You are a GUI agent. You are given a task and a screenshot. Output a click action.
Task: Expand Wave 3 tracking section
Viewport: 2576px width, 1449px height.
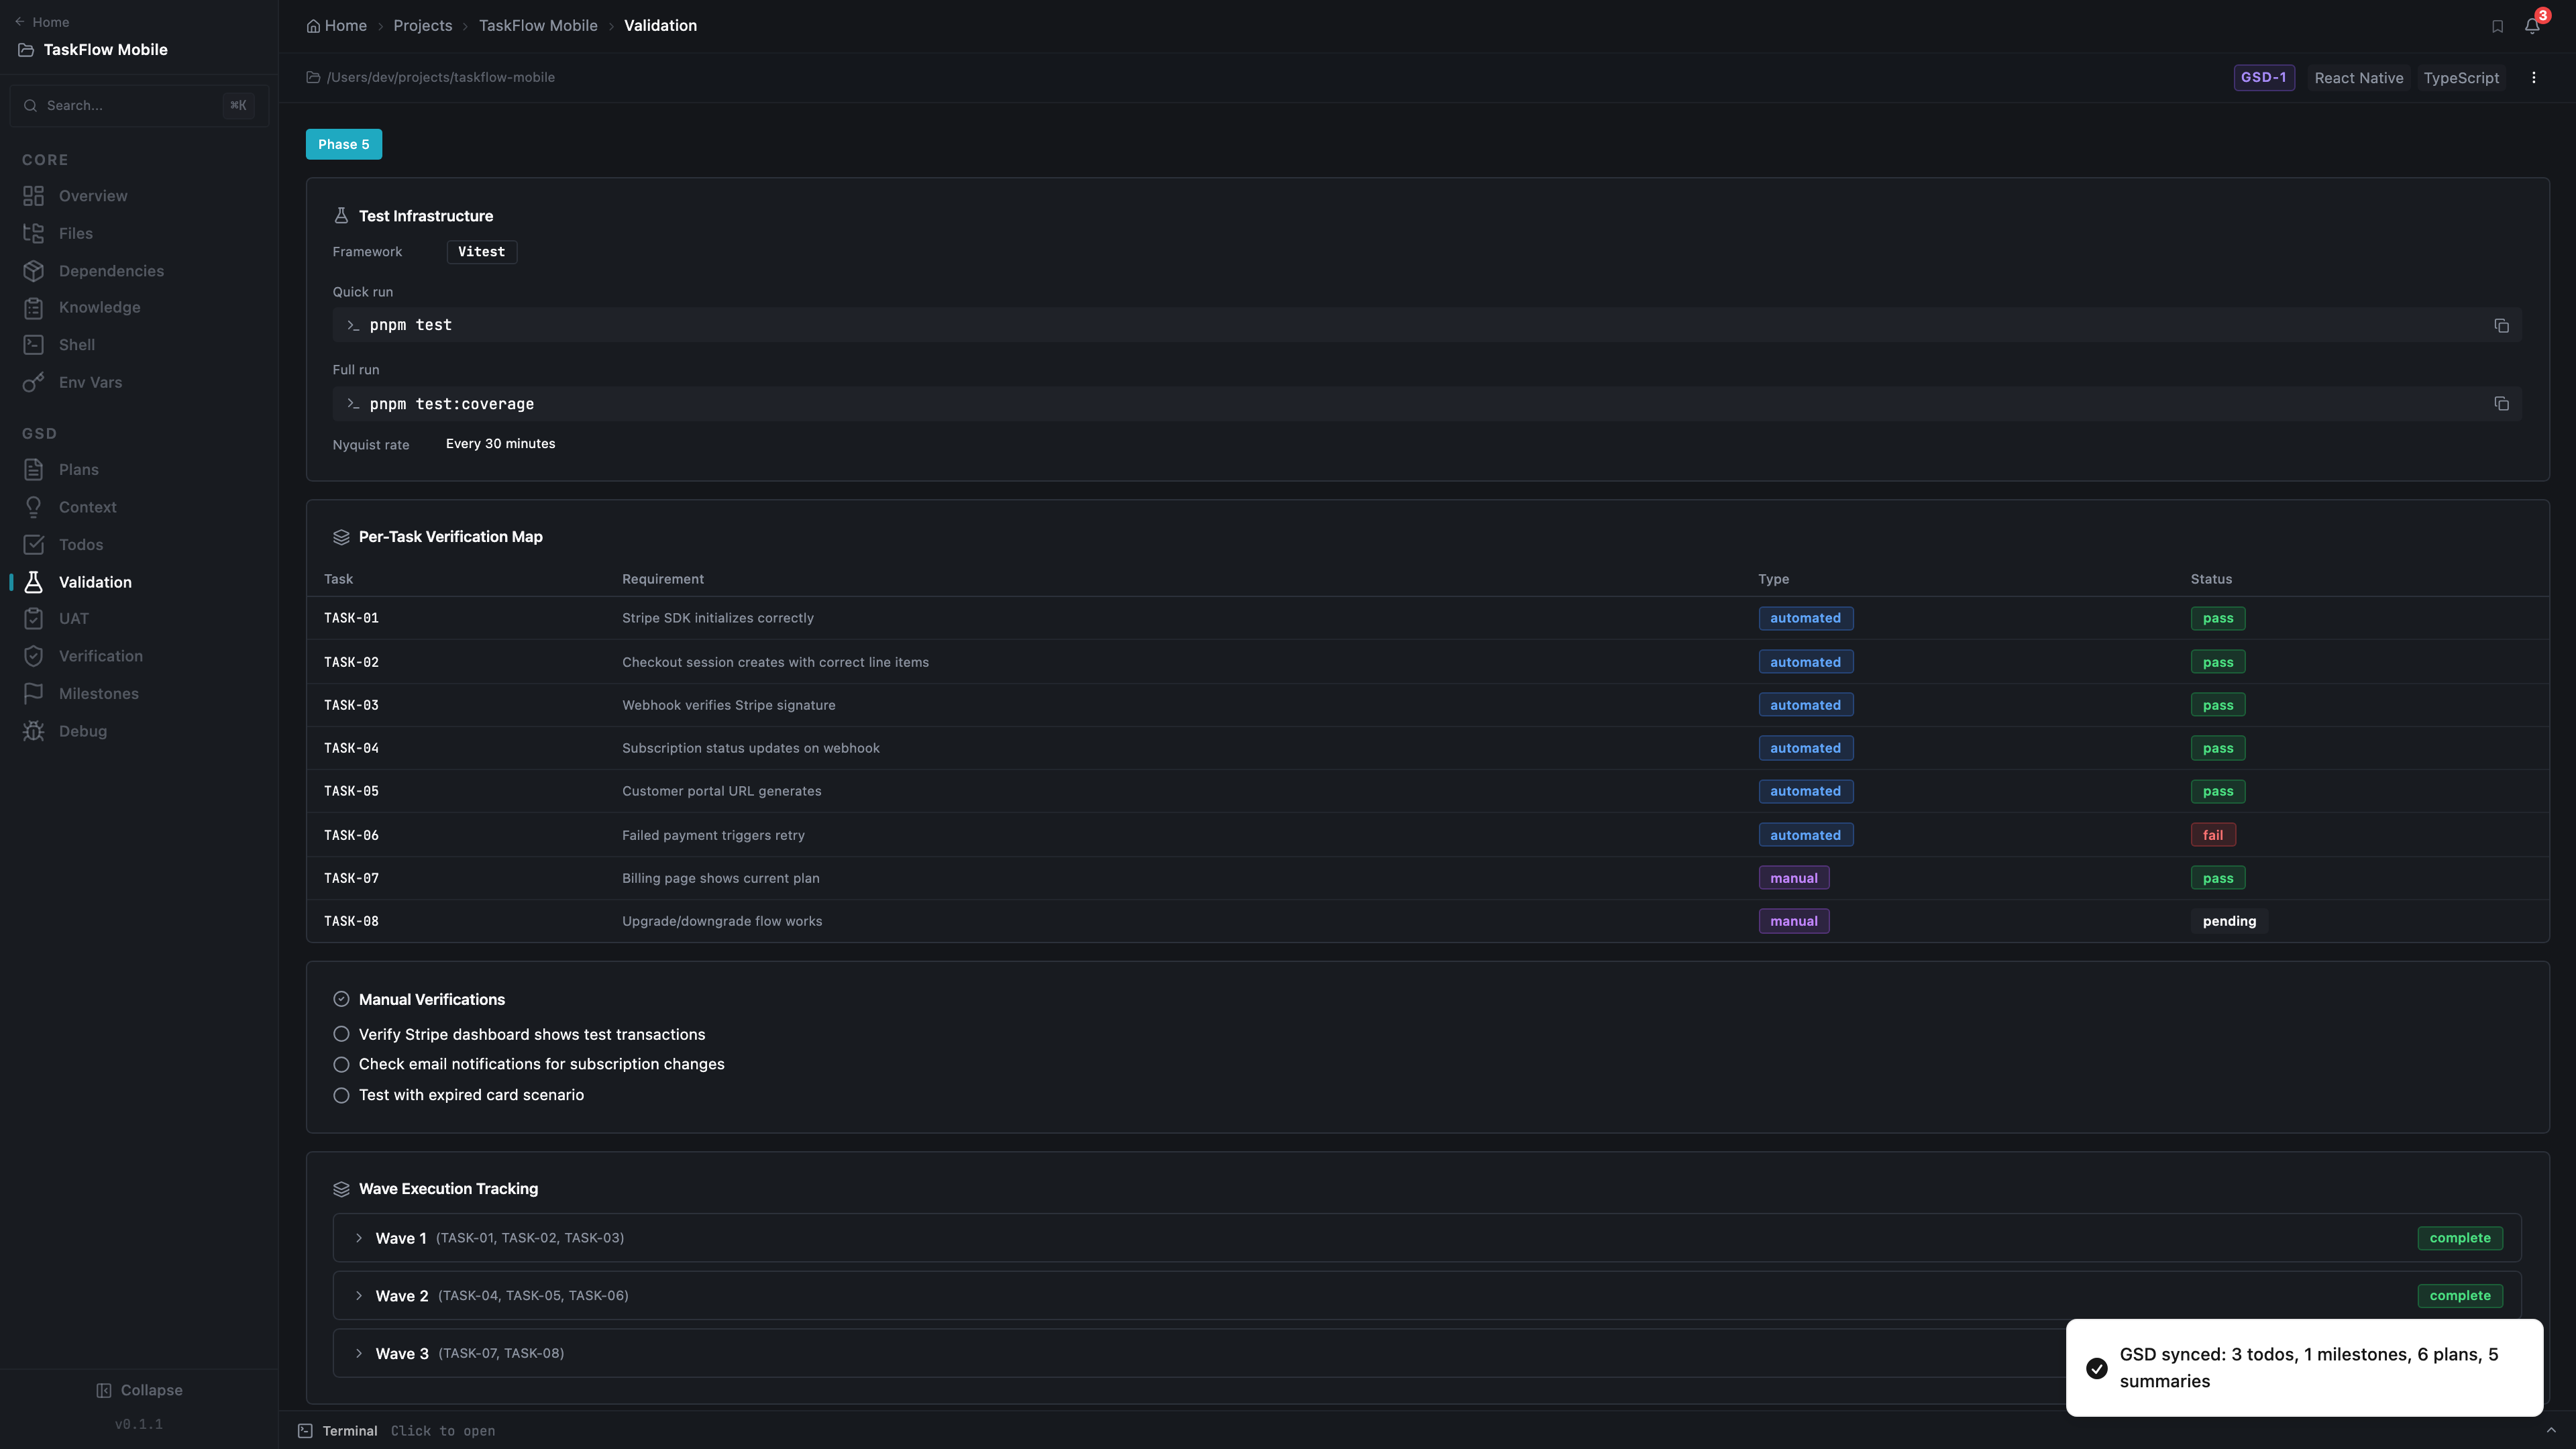360,1353
